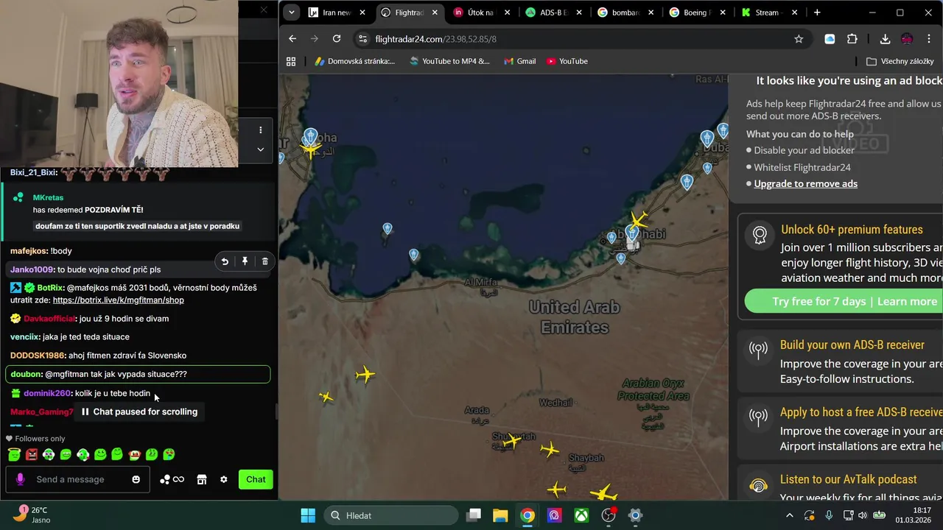The width and height of the screenshot is (943, 530).
Task: Open channel points balance icon
Action: point(172,479)
